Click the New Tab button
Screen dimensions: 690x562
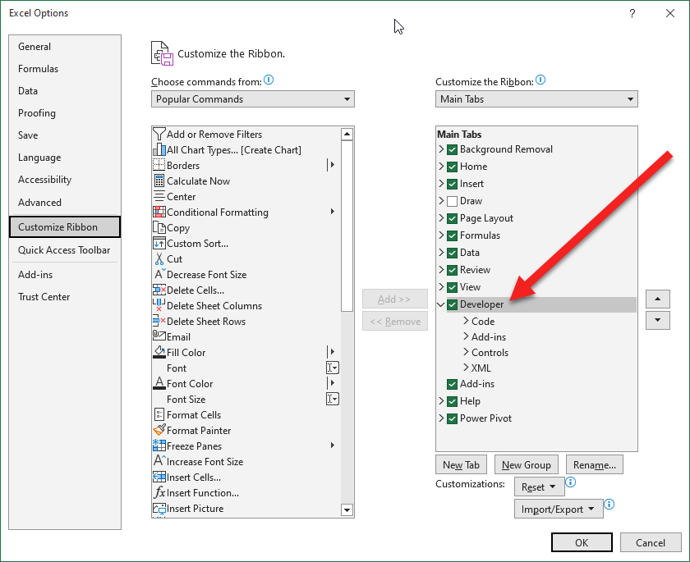point(461,464)
